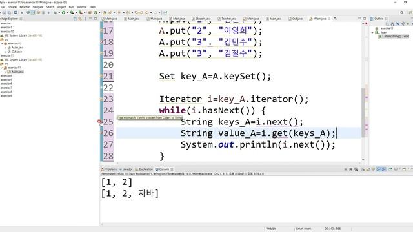The width and height of the screenshot is (413, 232).
Task: Collapse the exercise10 package node
Action: click(x=2, y=43)
